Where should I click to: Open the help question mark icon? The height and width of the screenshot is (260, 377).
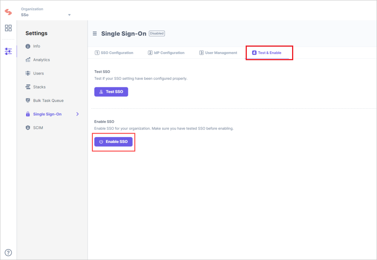8,252
